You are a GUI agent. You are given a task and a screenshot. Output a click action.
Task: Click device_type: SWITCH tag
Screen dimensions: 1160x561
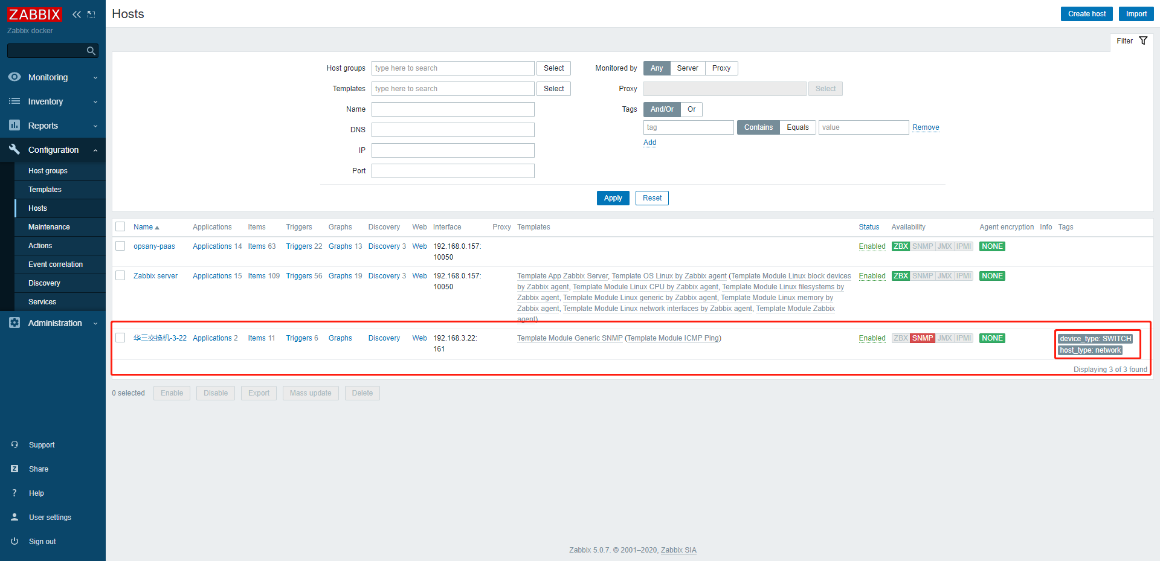[1095, 339]
